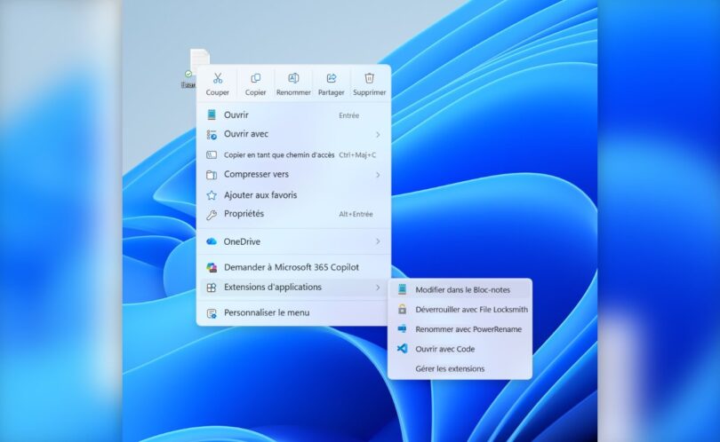
Task: Expand the Extensions d'applications submenu arrow
Action: tap(378, 288)
